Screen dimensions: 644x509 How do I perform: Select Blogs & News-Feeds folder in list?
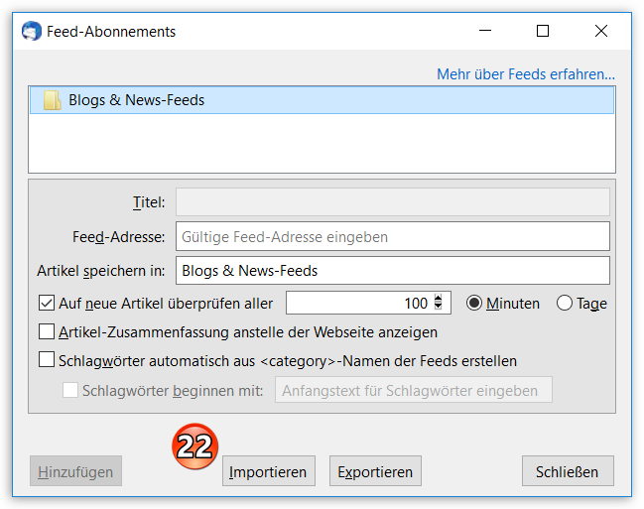[136, 100]
